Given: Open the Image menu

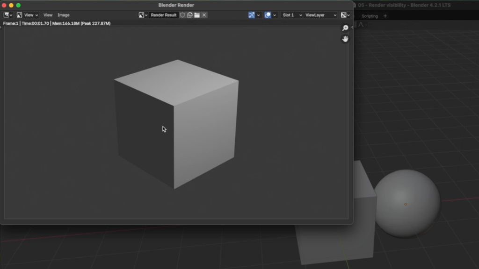Looking at the screenshot, I should point(63,14).
